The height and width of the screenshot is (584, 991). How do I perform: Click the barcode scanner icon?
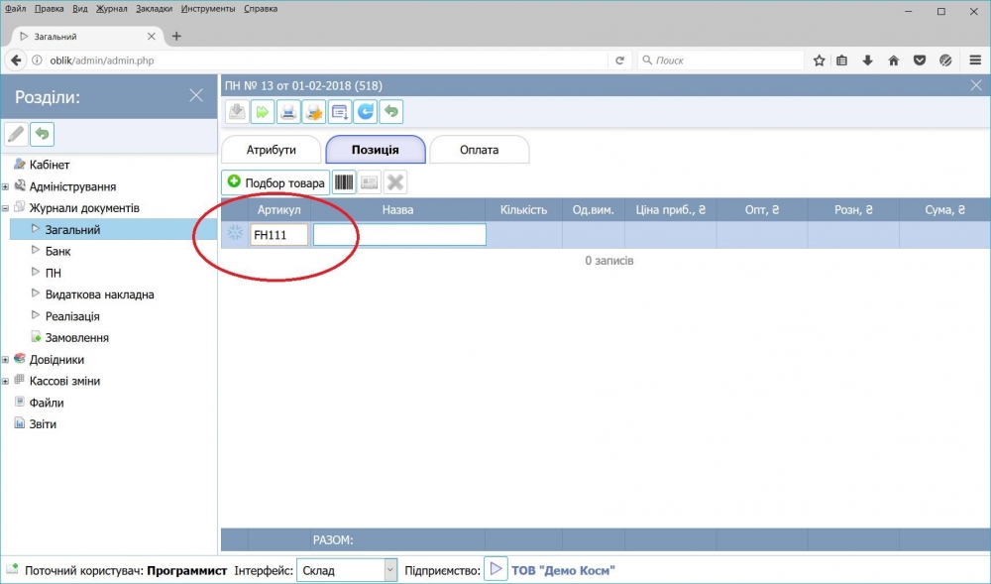(344, 182)
